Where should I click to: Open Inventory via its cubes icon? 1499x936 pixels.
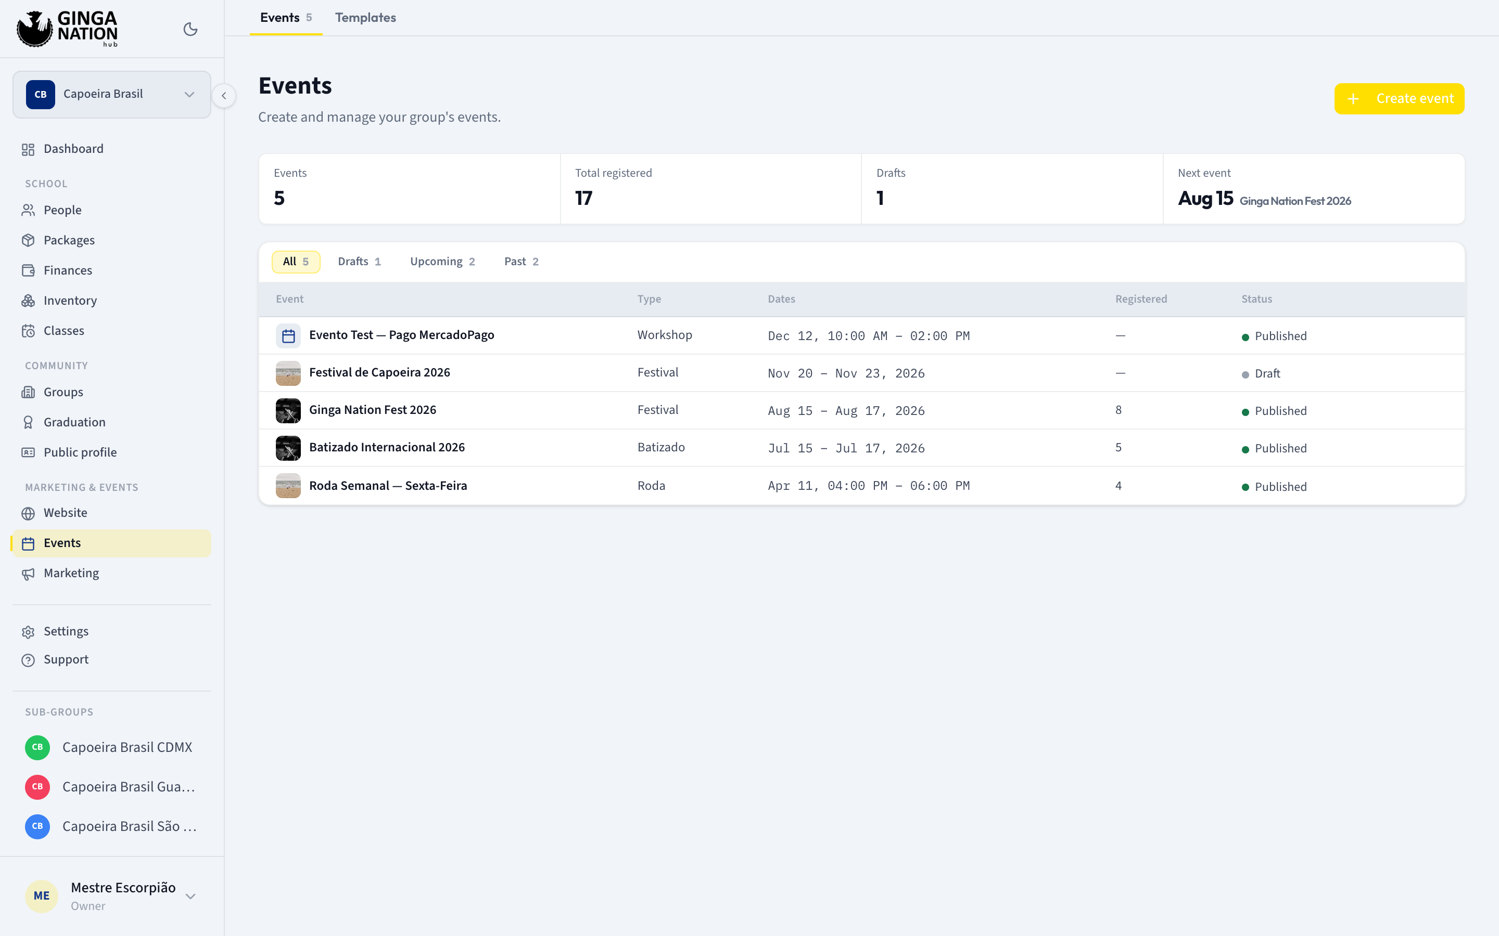[x=28, y=301]
